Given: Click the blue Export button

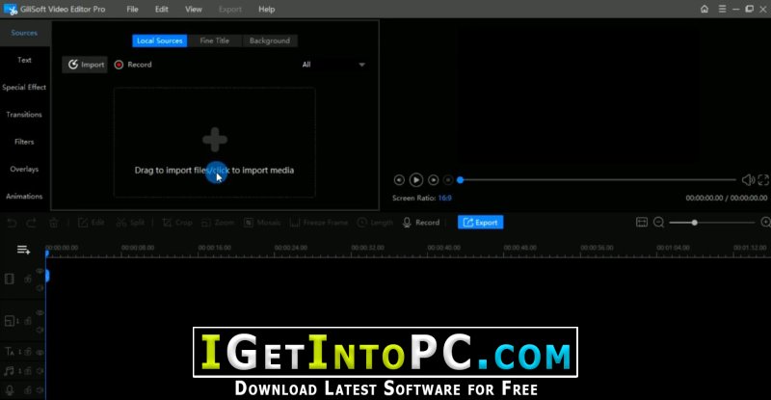Looking at the screenshot, I should click(x=480, y=223).
